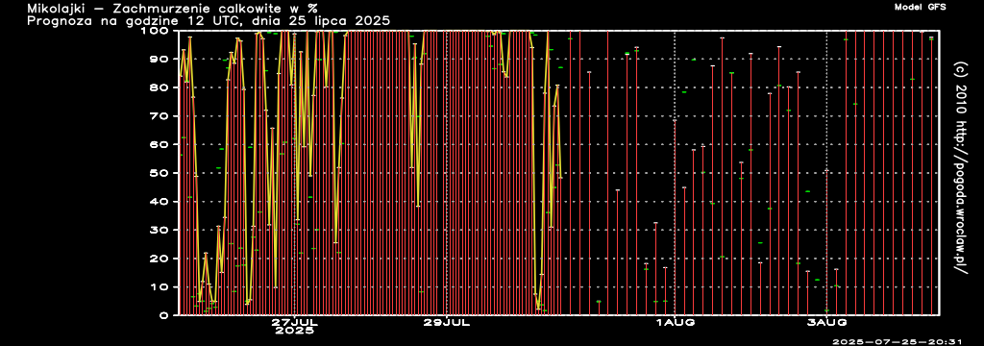Click the 90 value on the y-axis

162,59
